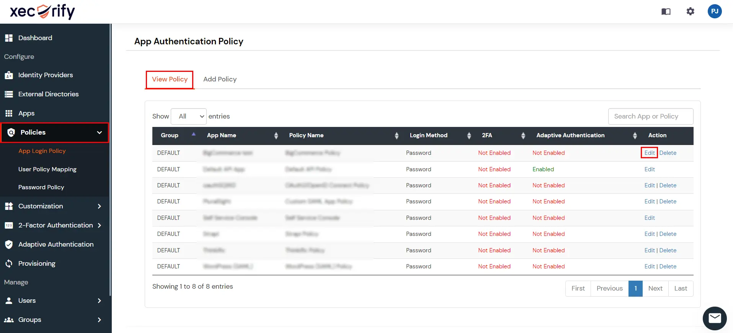Click the green Enabled status text
This screenshot has width=733, height=333.
(543, 169)
